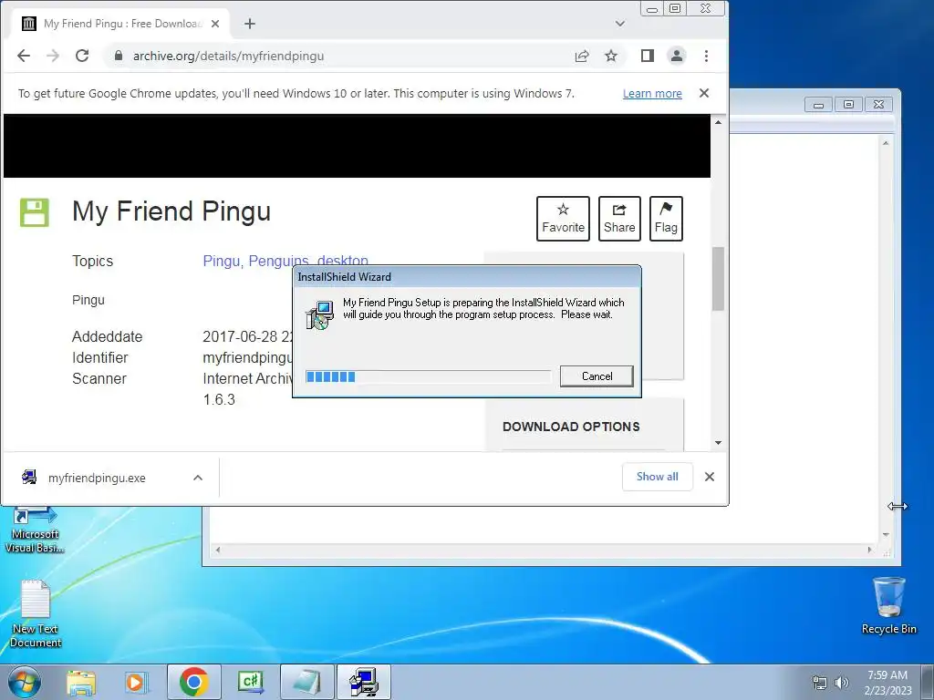
Task: Maximize the background window
Action: pos(849,105)
